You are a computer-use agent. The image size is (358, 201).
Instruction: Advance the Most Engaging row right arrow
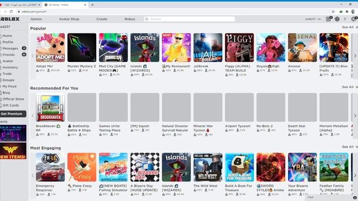coord(355,175)
